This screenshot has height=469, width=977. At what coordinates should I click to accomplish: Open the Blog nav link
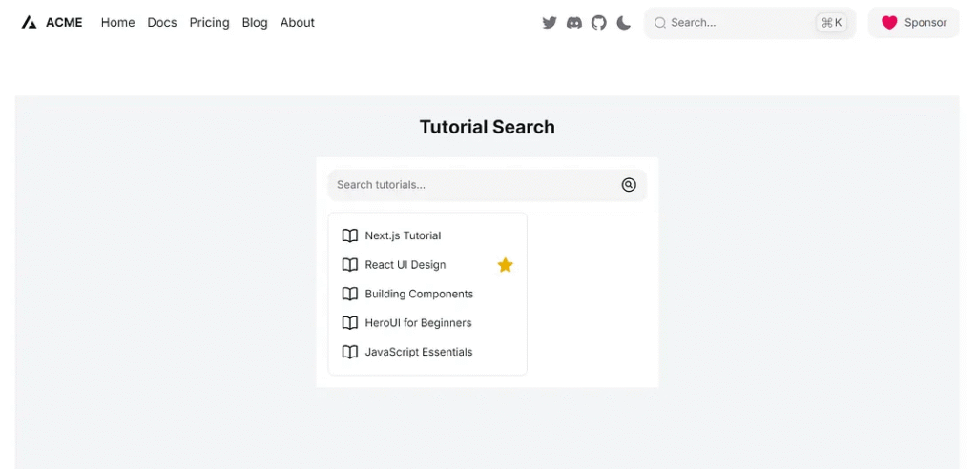[255, 23]
